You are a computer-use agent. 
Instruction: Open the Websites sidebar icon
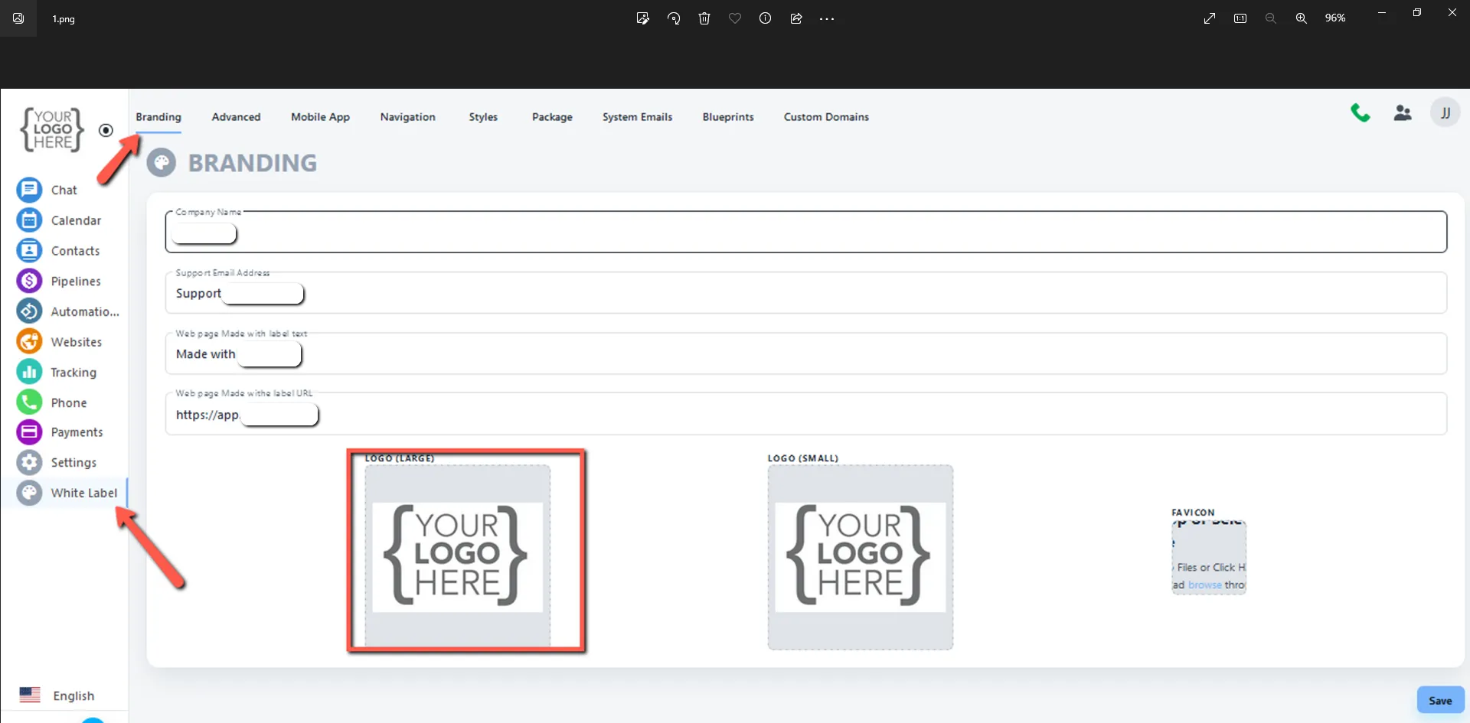[x=29, y=342]
